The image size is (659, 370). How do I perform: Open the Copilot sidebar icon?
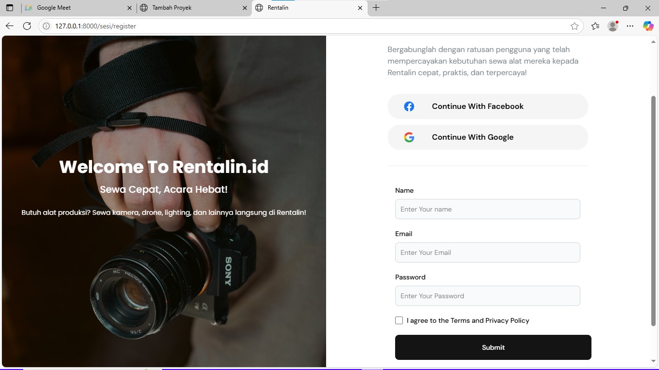(648, 26)
